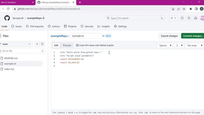204x115 pixels.
Task: Go to the Settings tab
Action: [x=120, y=26]
